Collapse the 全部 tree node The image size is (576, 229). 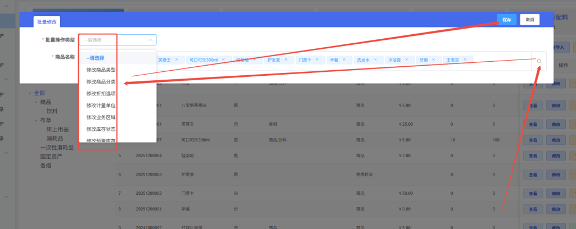click(x=30, y=93)
